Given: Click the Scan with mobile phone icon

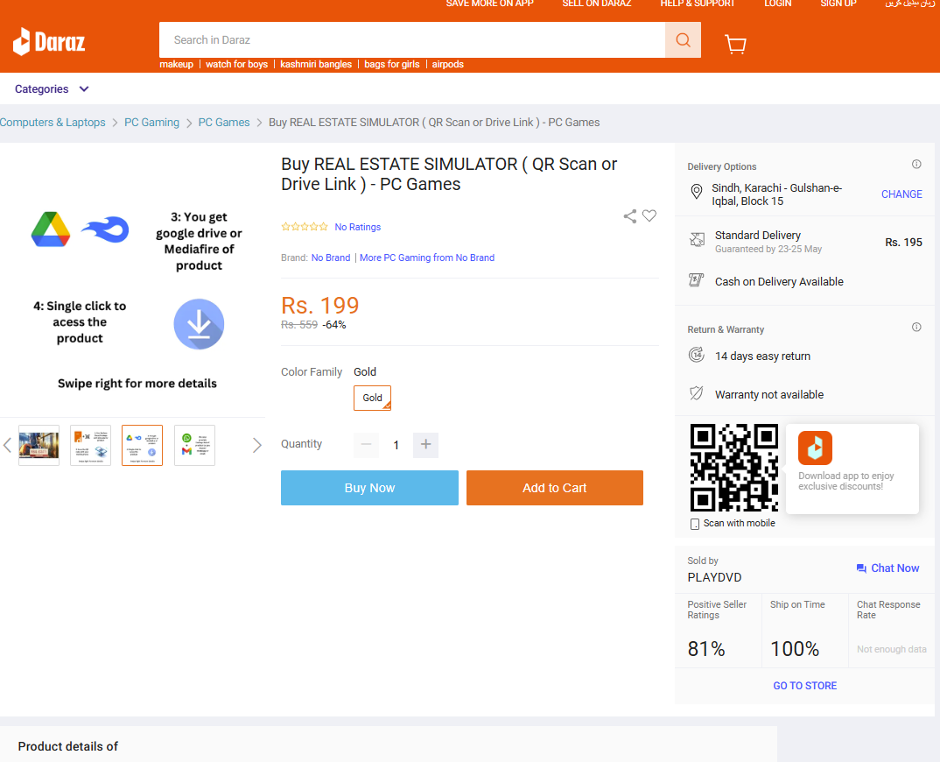Looking at the screenshot, I should coord(694,524).
